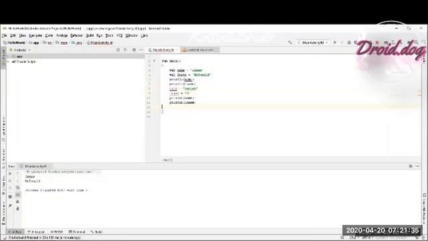The width and height of the screenshot is (428, 241).
Task: Open the VCS menu
Action: [120, 35]
